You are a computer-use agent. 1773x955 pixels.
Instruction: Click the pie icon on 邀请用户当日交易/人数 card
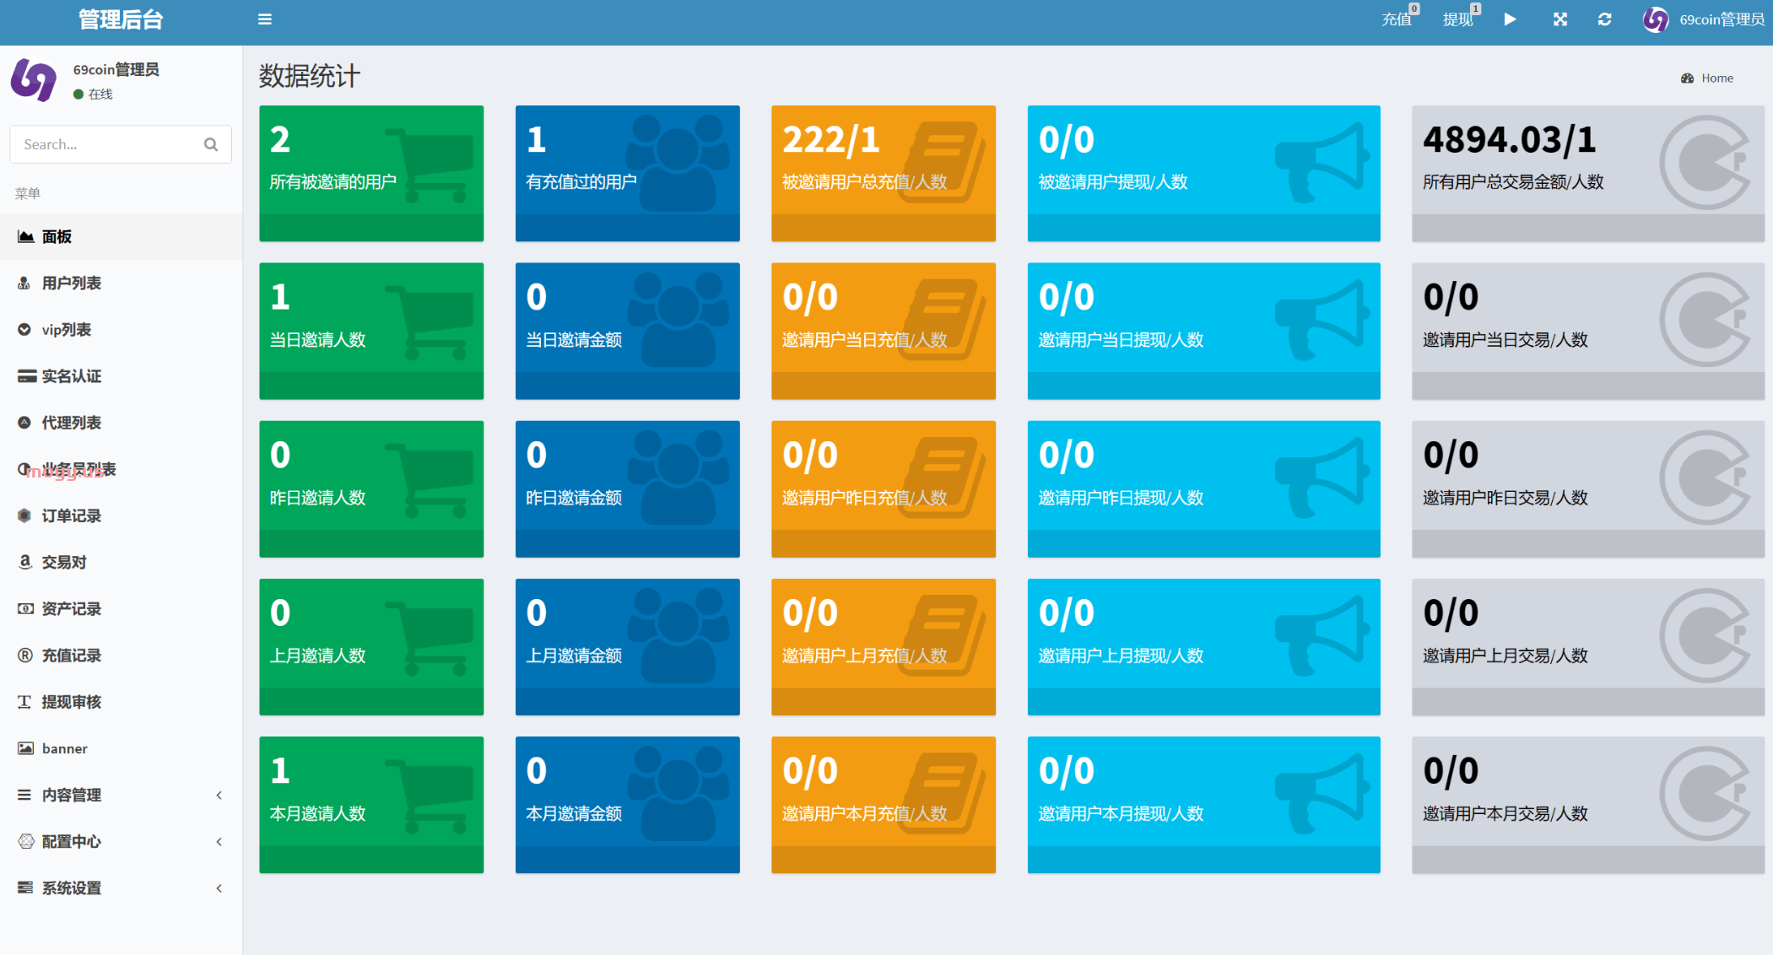point(1705,320)
